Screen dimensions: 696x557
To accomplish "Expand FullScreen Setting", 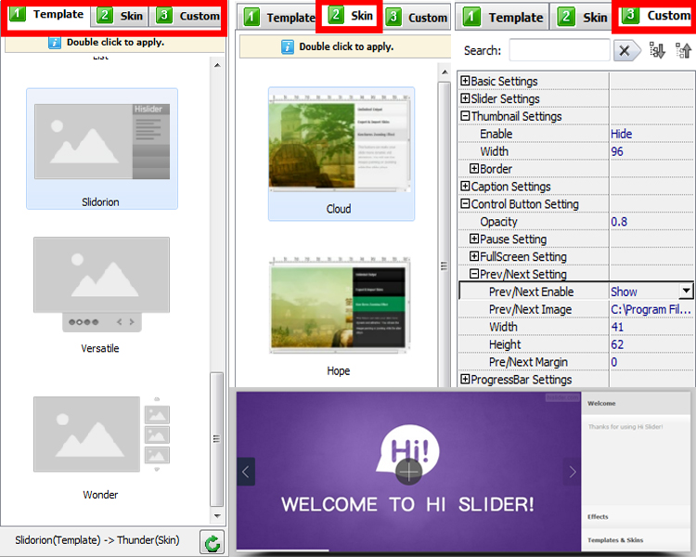I will click(x=474, y=256).
